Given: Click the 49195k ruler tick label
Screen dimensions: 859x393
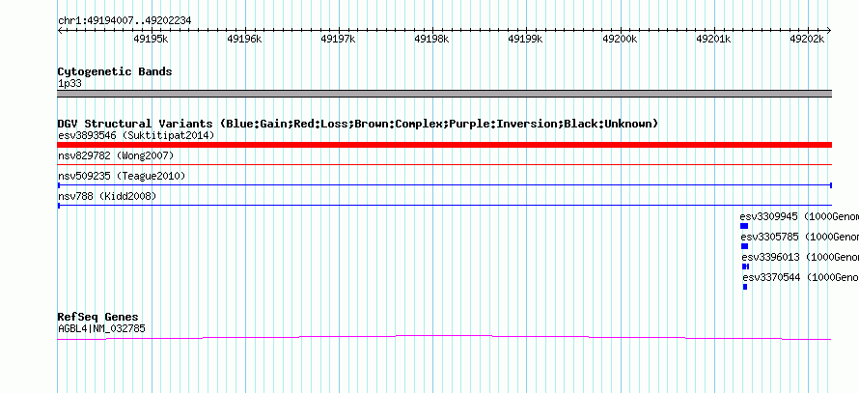Looking at the screenshot, I should click(151, 39).
